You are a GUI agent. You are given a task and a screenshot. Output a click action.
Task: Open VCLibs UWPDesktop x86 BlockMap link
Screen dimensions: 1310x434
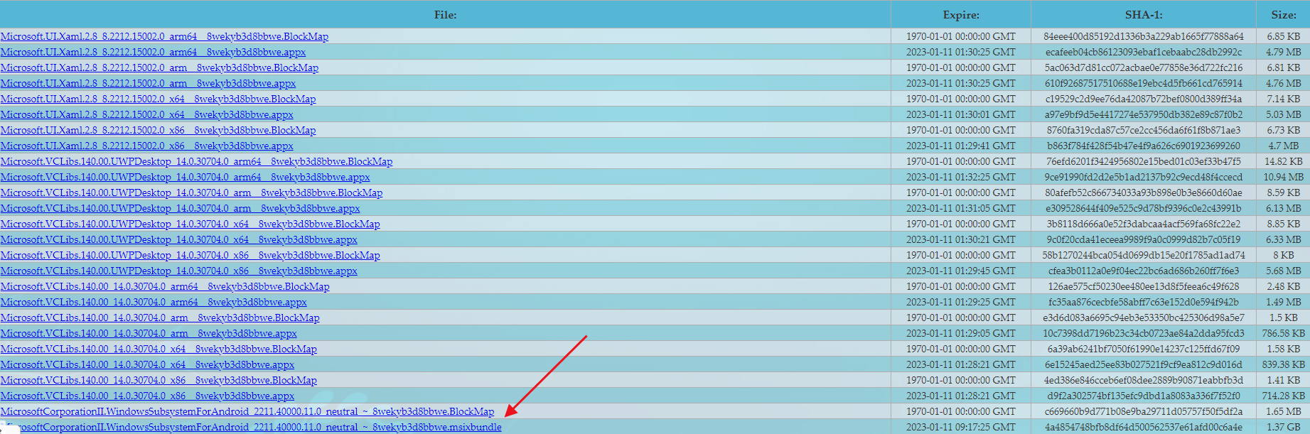tap(190, 255)
